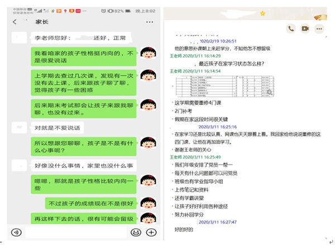Click the reply 好的好的
Screen dimensions: 335x245
[x=184, y=229]
